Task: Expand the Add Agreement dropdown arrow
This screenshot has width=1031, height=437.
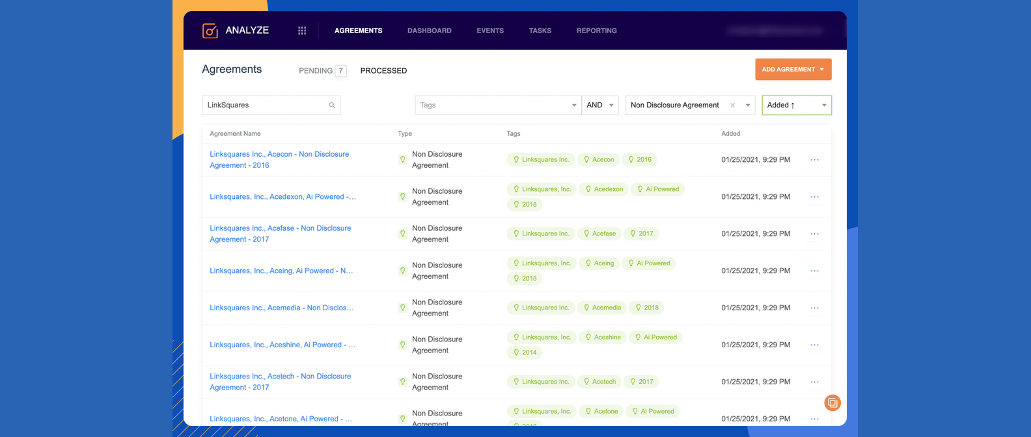Action: click(822, 70)
